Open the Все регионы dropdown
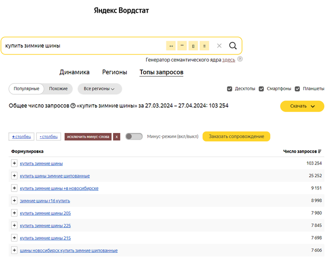 99,89
